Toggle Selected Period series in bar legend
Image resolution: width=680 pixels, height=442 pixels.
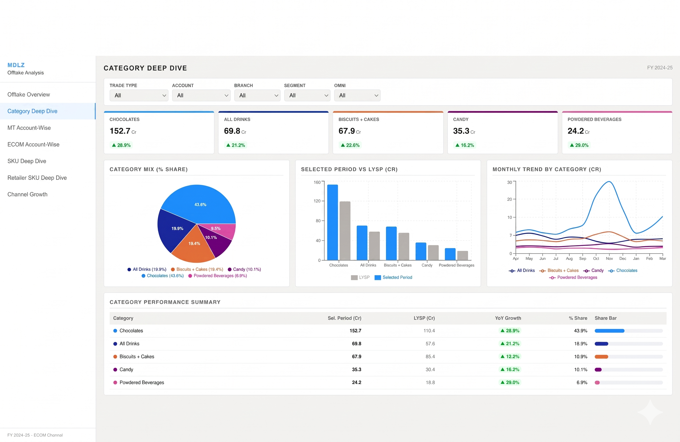coord(393,277)
